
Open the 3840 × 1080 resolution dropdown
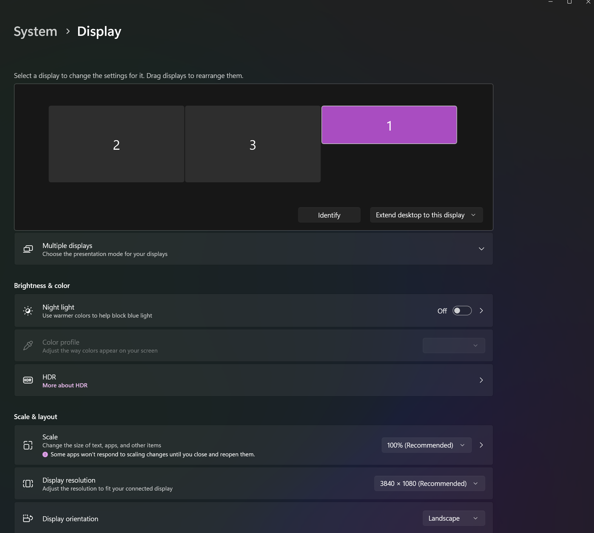[429, 483]
